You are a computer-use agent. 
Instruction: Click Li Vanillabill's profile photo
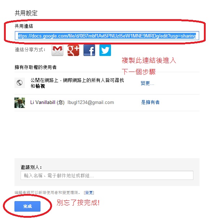20,103
